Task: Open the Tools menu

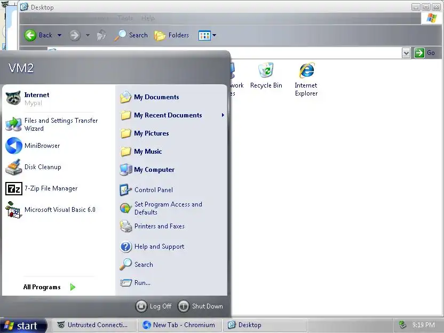Action: (125, 18)
